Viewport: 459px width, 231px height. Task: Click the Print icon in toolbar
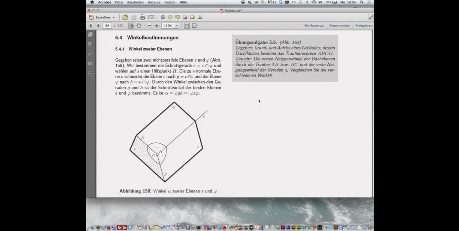tap(142, 18)
